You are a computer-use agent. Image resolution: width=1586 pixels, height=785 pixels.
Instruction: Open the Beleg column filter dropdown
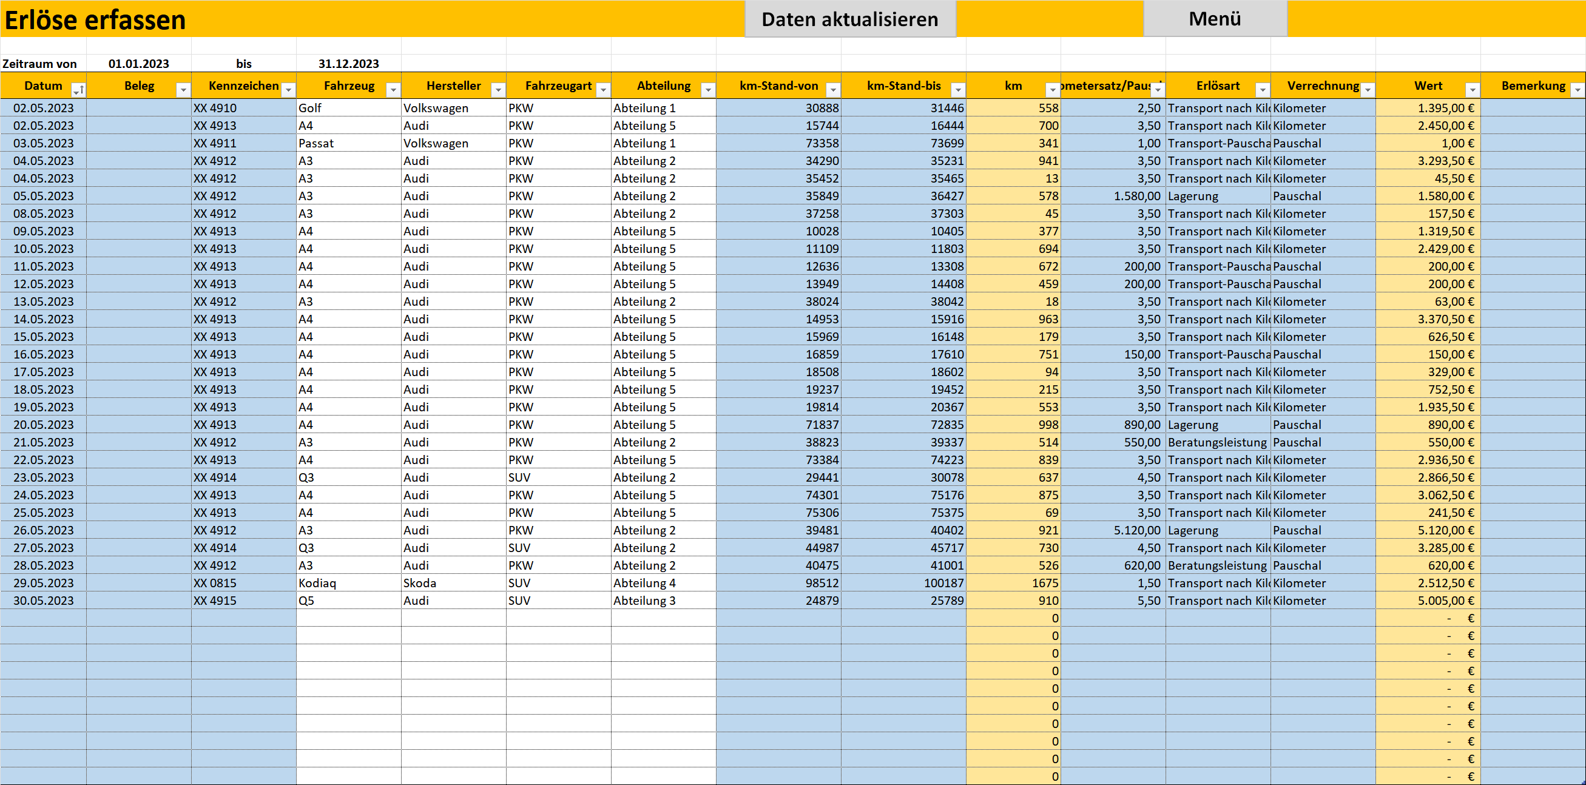click(183, 90)
